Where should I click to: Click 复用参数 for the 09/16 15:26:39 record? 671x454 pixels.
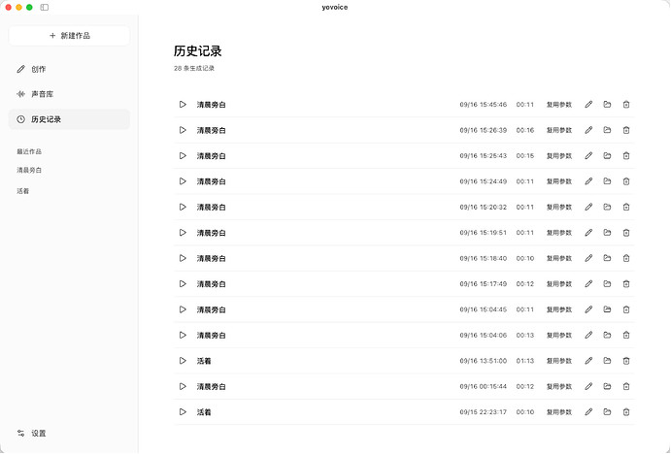(x=559, y=130)
